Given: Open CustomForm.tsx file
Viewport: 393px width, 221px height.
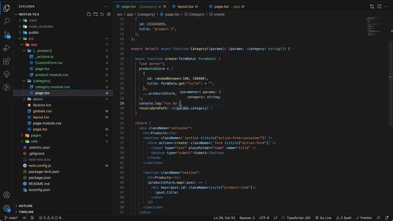Looking at the screenshot, I should 49,63.
